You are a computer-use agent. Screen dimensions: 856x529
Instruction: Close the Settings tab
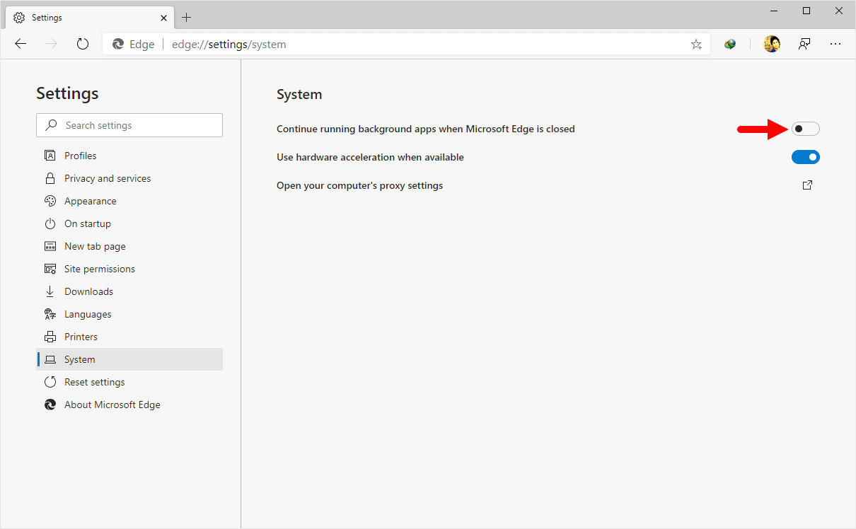163,18
